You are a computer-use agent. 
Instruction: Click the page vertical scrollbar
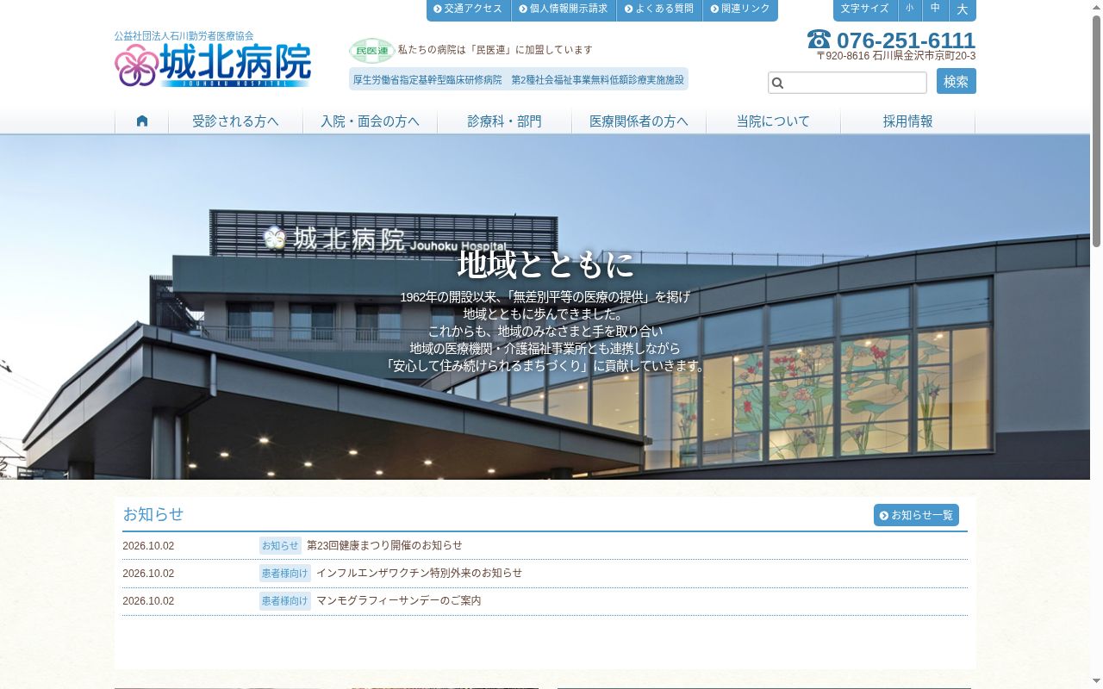pyautogui.click(x=1096, y=344)
